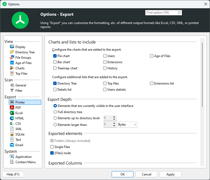Screen dimensions: 210x180
Task: Click the SQLite database icon
Action: [x=12, y=134]
